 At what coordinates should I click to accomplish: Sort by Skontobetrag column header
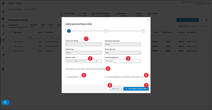166,32
